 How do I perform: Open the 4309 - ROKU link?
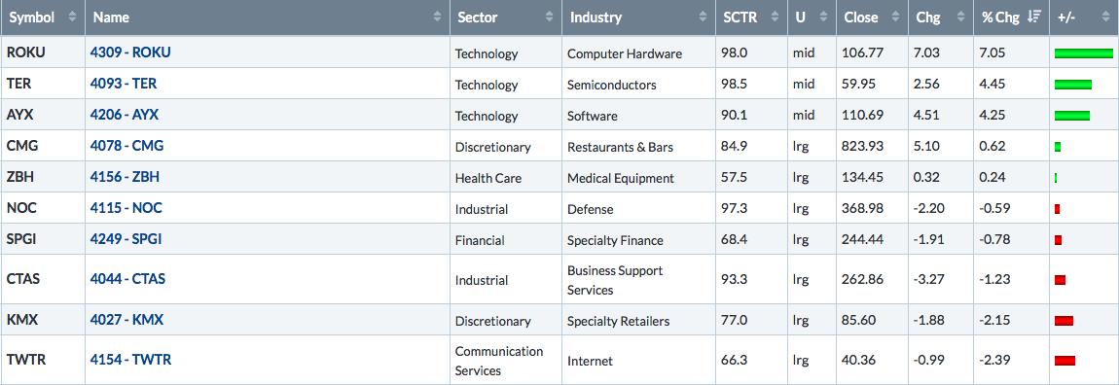[130, 52]
